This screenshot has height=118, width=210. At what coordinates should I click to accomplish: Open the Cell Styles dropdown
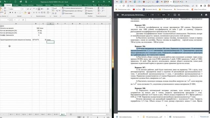68,13
